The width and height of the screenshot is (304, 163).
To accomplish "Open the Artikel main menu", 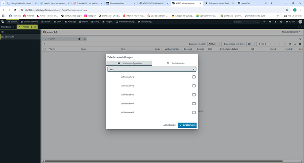I will pyautogui.click(x=13, y=22).
